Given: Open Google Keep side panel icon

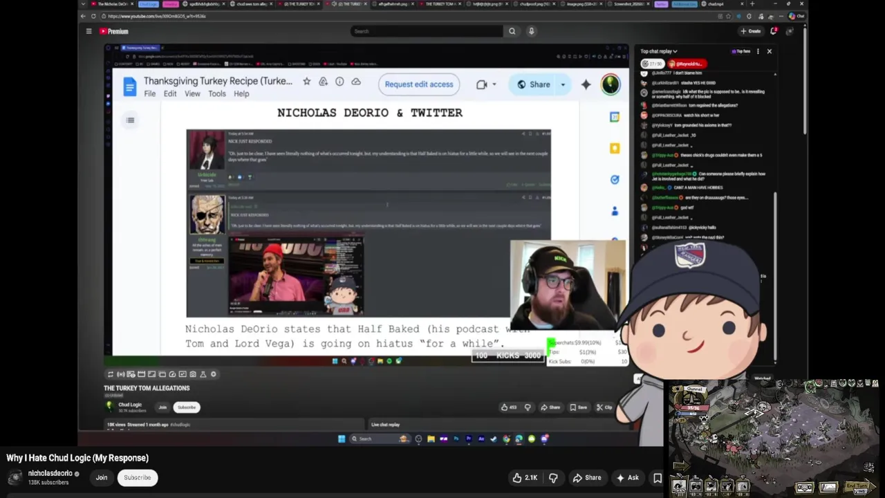Looking at the screenshot, I should point(615,148).
